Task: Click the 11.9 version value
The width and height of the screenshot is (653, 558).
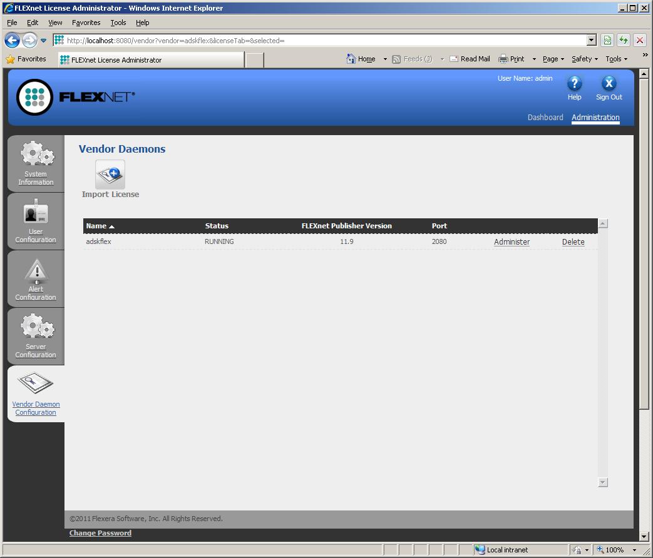Action: pyautogui.click(x=346, y=241)
